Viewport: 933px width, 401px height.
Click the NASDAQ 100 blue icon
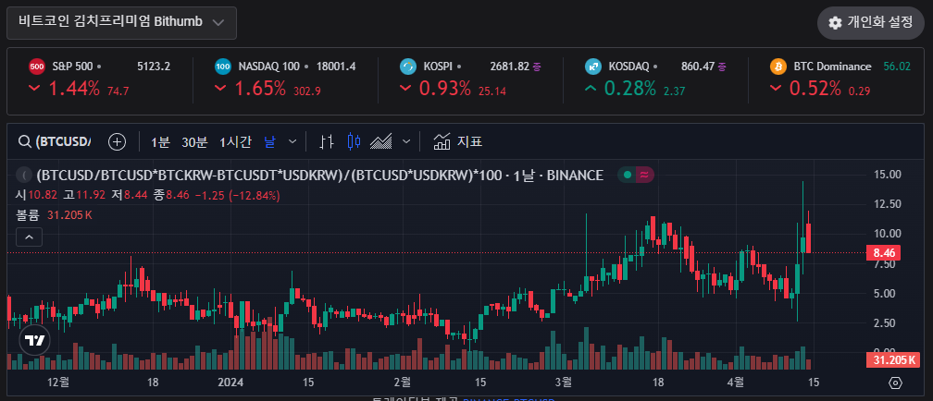222,67
